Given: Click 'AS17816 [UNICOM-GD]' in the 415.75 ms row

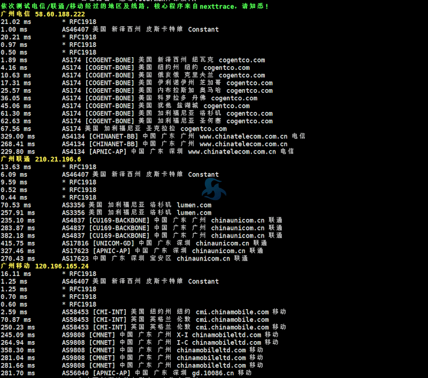Looking at the screenshot, I should click(x=98, y=243).
